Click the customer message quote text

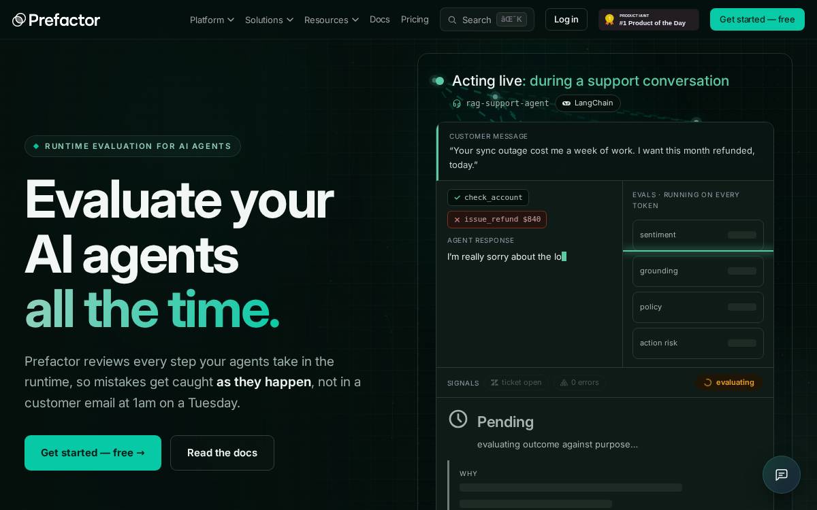pyautogui.click(x=602, y=158)
